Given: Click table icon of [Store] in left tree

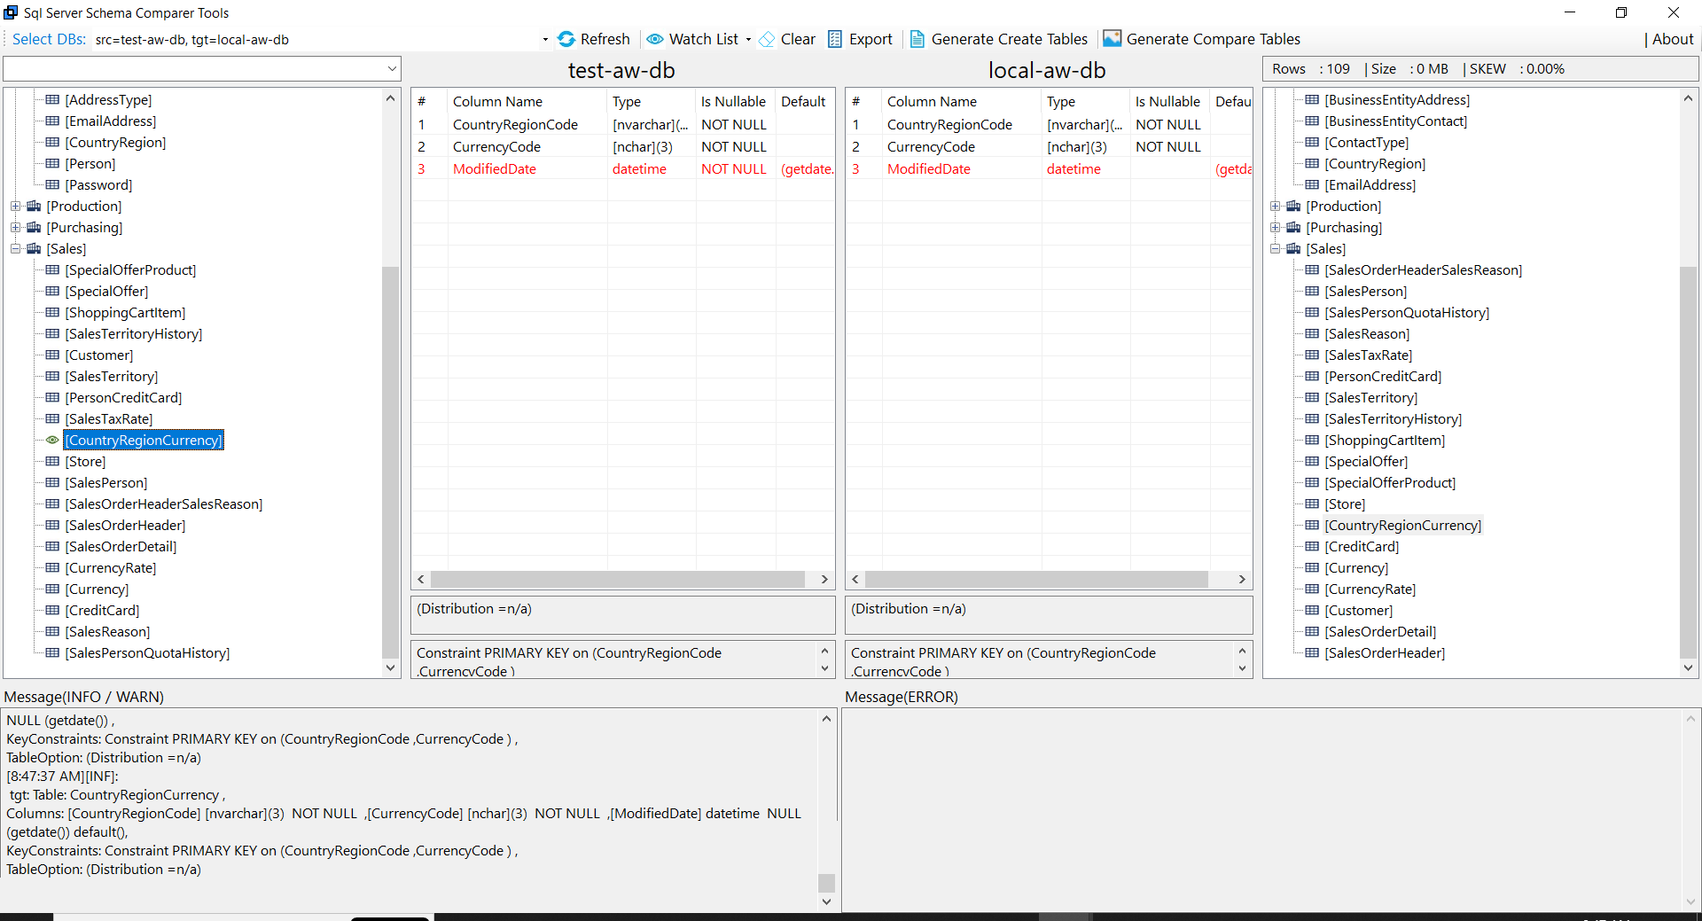Looking at the screenshot, I should 52,461.
